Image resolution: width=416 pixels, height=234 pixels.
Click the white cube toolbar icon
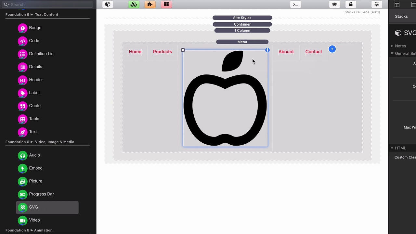tap(108, 4)
